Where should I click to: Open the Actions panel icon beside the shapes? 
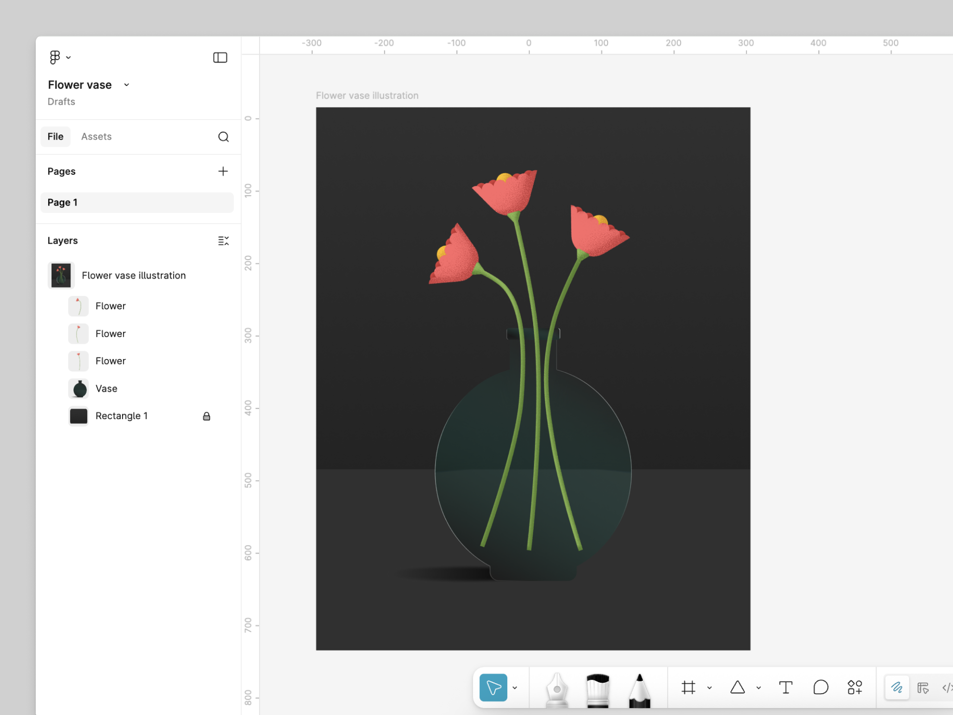point(856,688)
